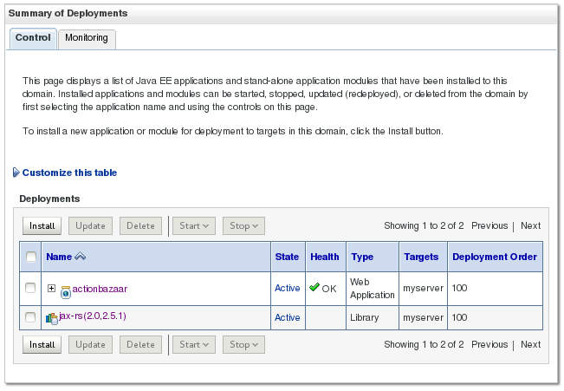Select the actionbazaar row checkbox
The image size is (564, 391).
tap(30, 288)
